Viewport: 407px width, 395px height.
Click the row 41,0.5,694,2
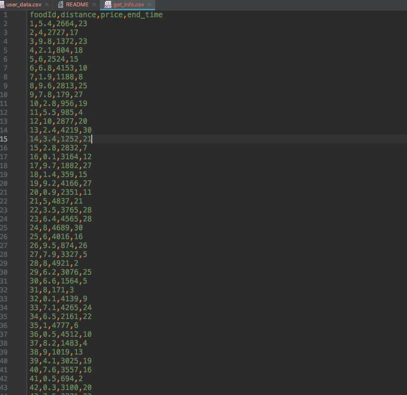pyautogui.click(x=56, y=379)
